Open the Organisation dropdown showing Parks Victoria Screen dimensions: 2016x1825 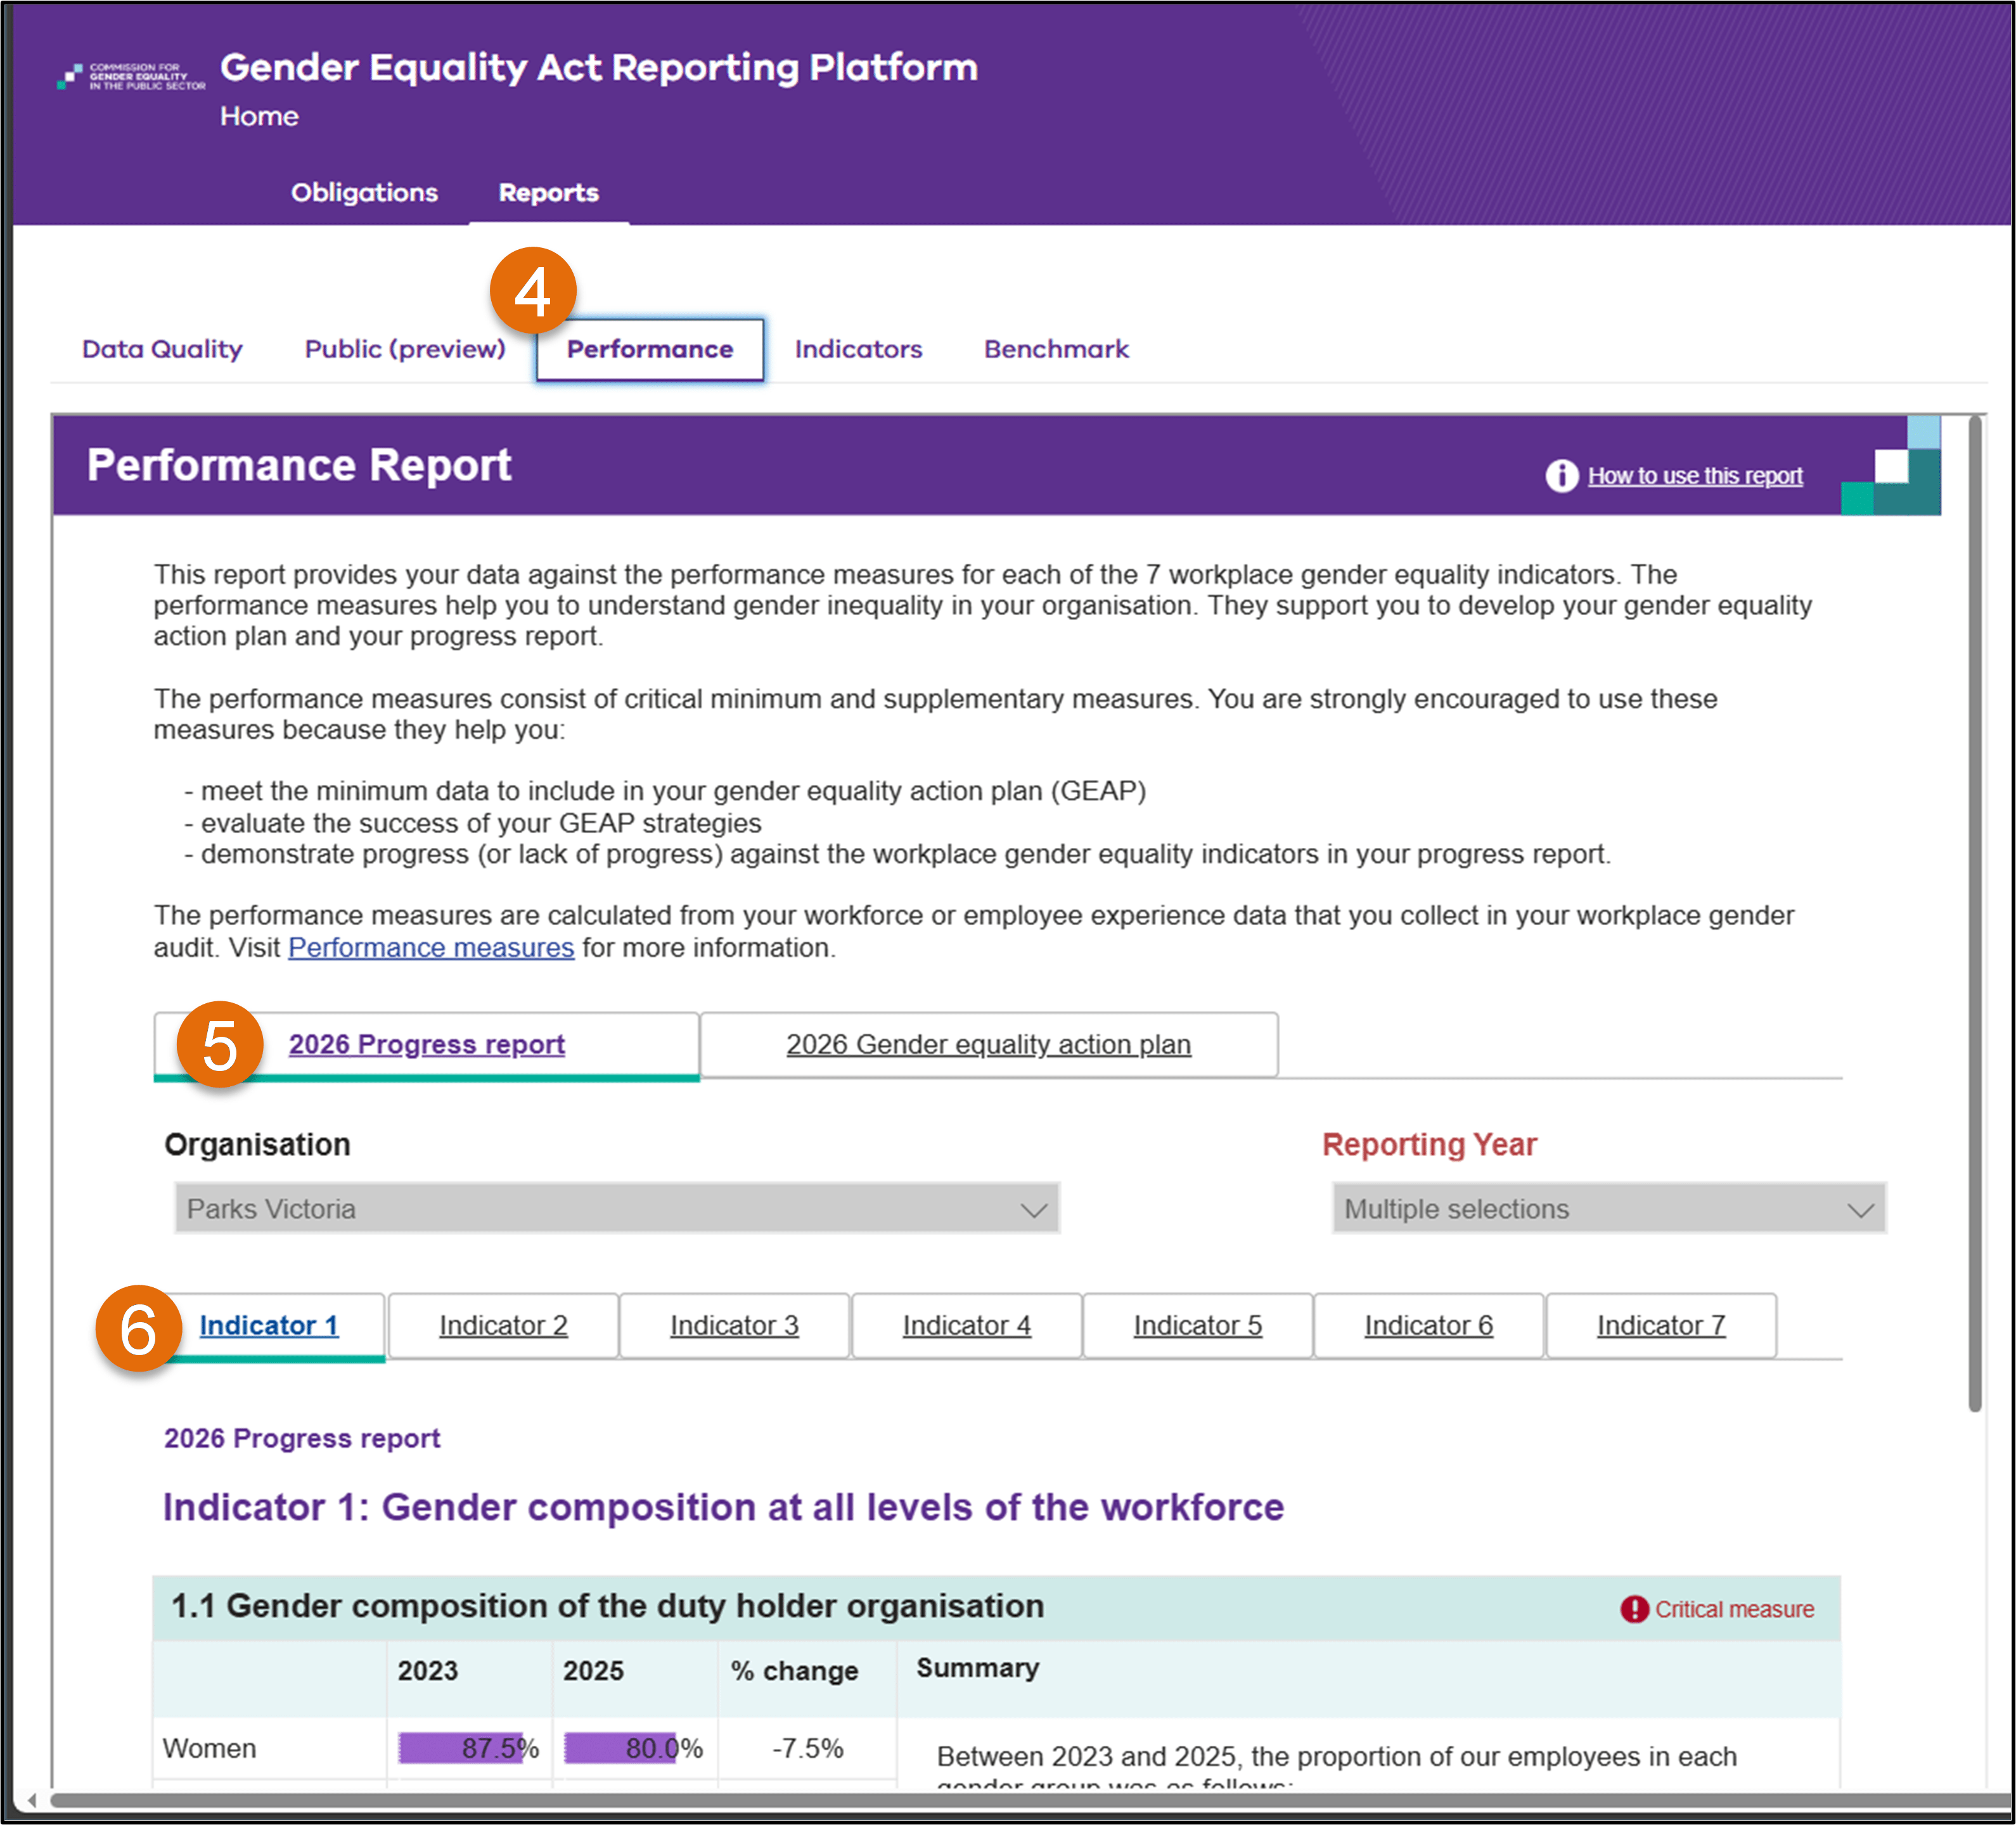[x=617, y=1209]
